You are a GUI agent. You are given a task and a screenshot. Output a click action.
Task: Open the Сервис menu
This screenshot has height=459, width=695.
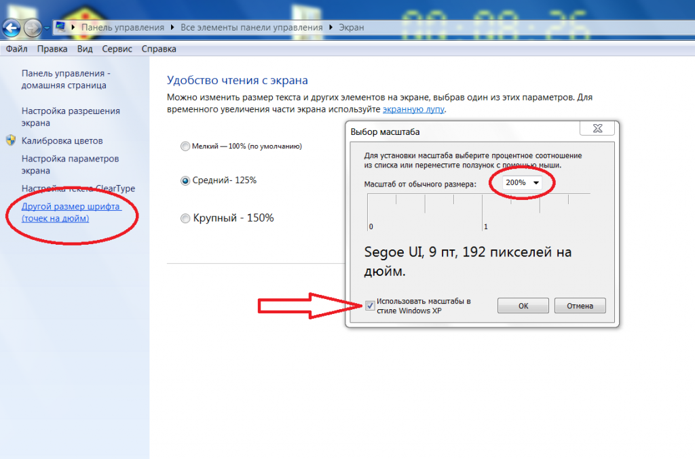(117, 49)
